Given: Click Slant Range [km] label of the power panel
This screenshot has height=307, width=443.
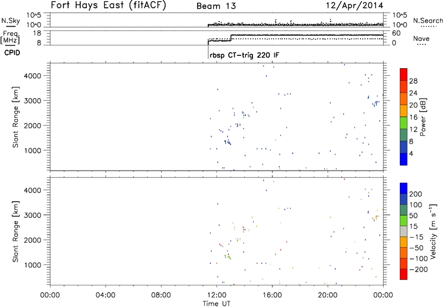Looking at the screenshot, I should (16, 117).
